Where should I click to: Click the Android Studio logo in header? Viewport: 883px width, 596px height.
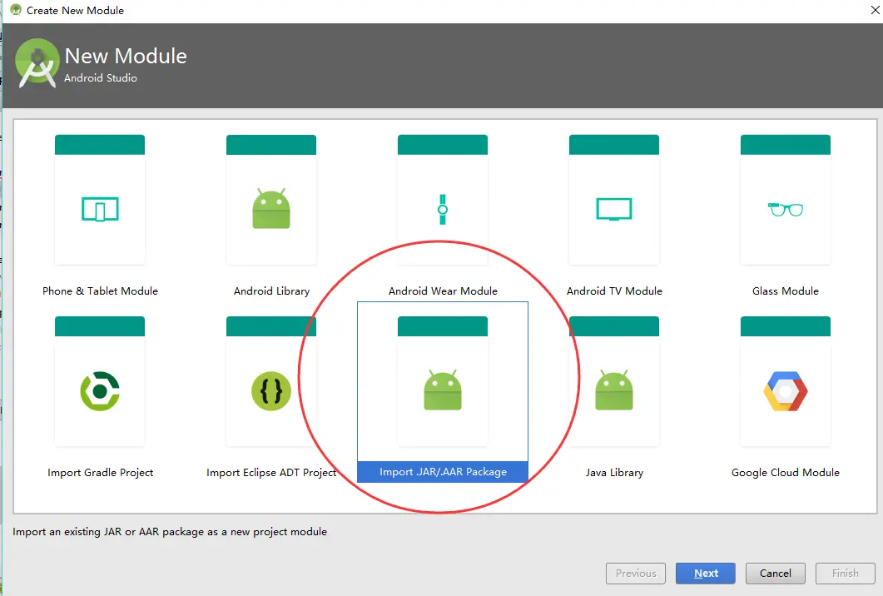37,63
